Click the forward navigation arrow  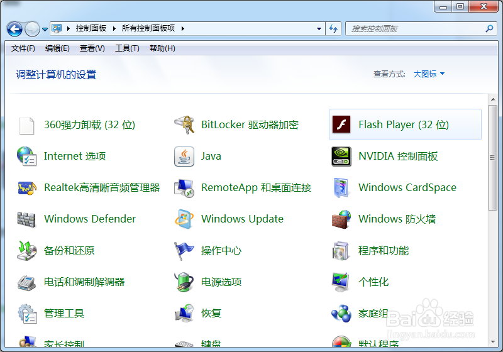(32, 29)
